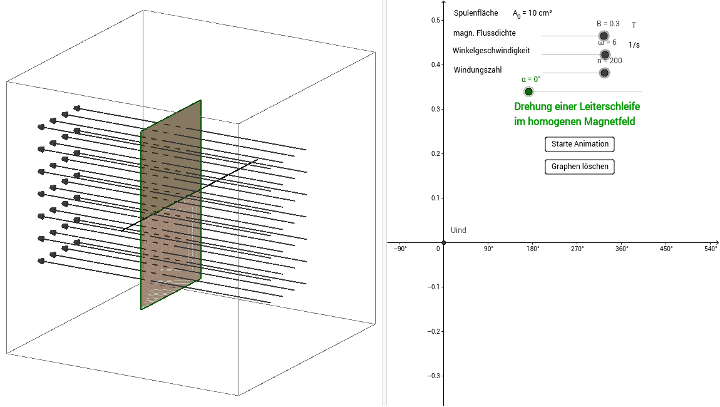Click the 'α = 0°' angle label
Screen dimensions: 720x407
(531, 80)
